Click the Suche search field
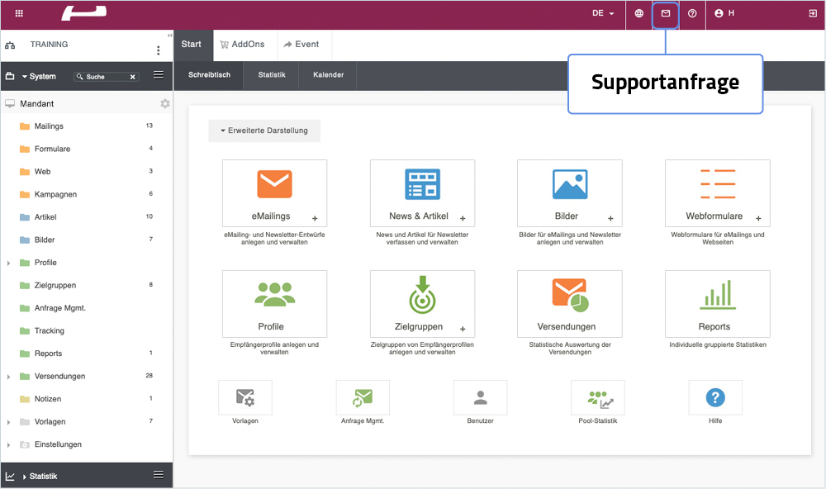The image size is (826, 489). pyautogui.click(x=104, y=77)
